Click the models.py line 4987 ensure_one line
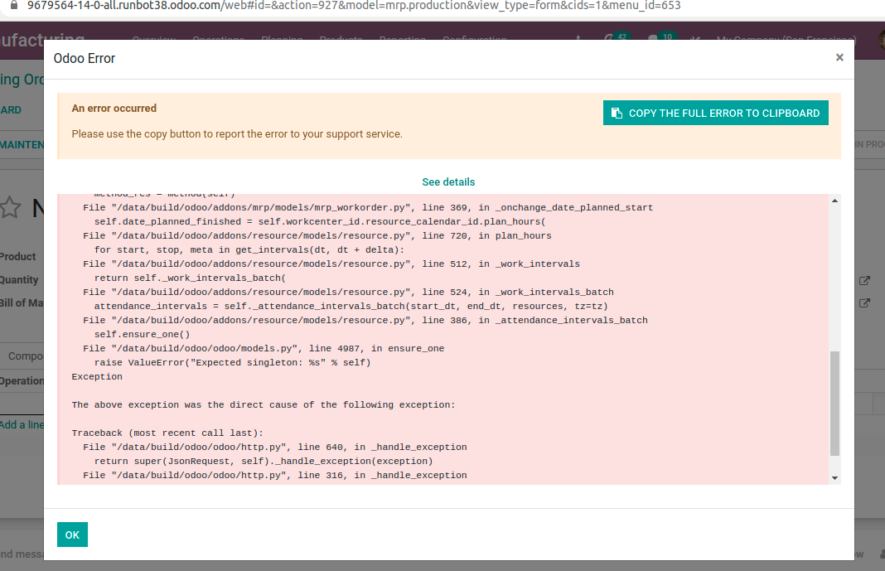 pyautogui.click(x=264, y=349)
